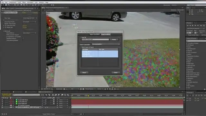This screenshot has height=116, width=206.
Task: Jump to first frame in Preview panel
Action: (188, 25)
